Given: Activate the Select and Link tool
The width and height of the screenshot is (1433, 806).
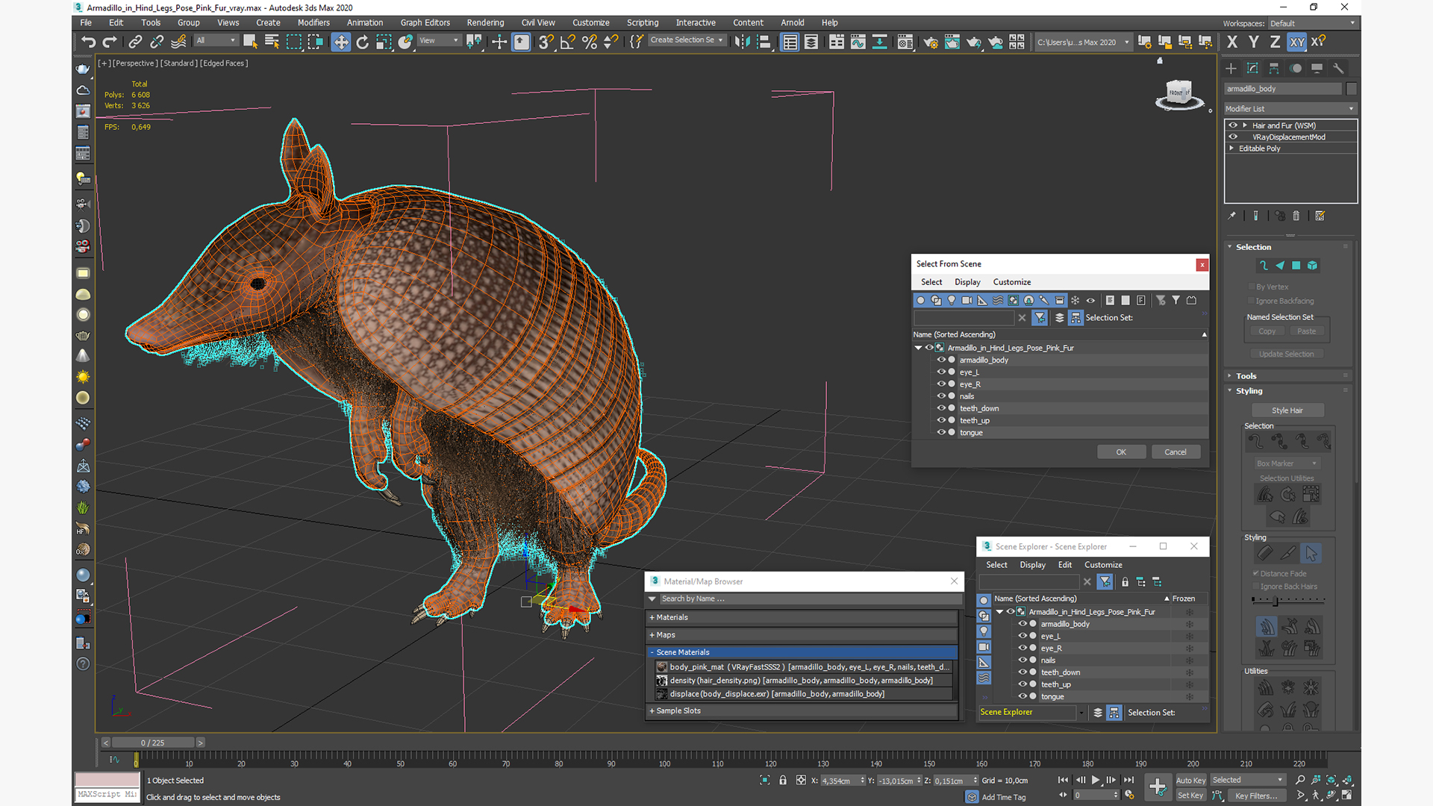Looking at the screenshot, I should click(135, 42).
